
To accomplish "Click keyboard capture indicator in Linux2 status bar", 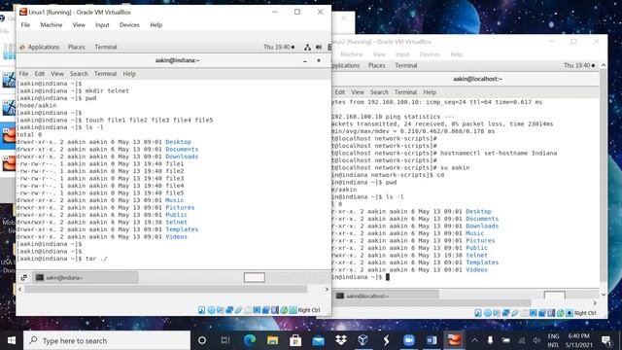I will (x=570, y=313).
